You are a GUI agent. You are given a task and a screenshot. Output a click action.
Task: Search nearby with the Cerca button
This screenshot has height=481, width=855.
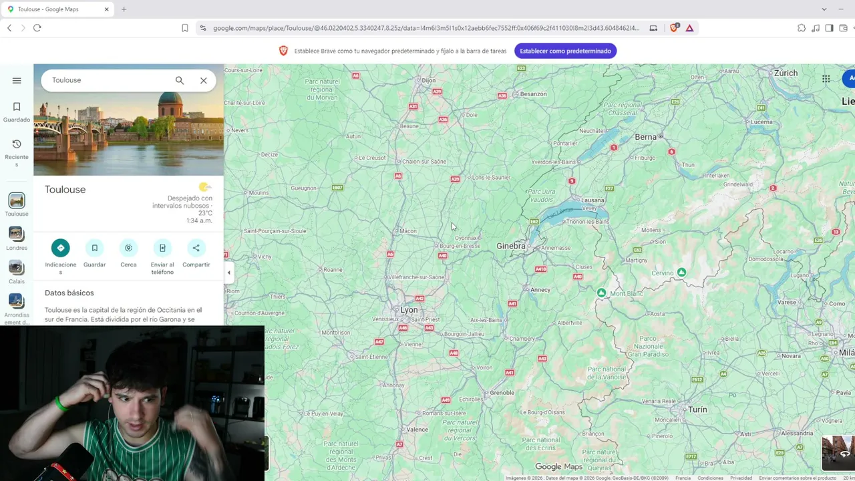128,254
